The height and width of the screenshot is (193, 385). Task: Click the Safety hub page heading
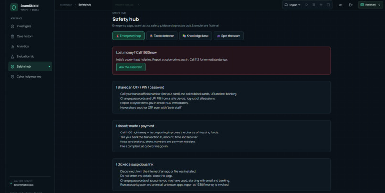(126, 20)
